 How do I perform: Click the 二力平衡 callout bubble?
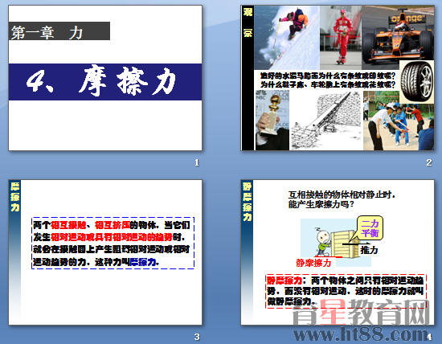pyautogui.click(x=370, y=228)
